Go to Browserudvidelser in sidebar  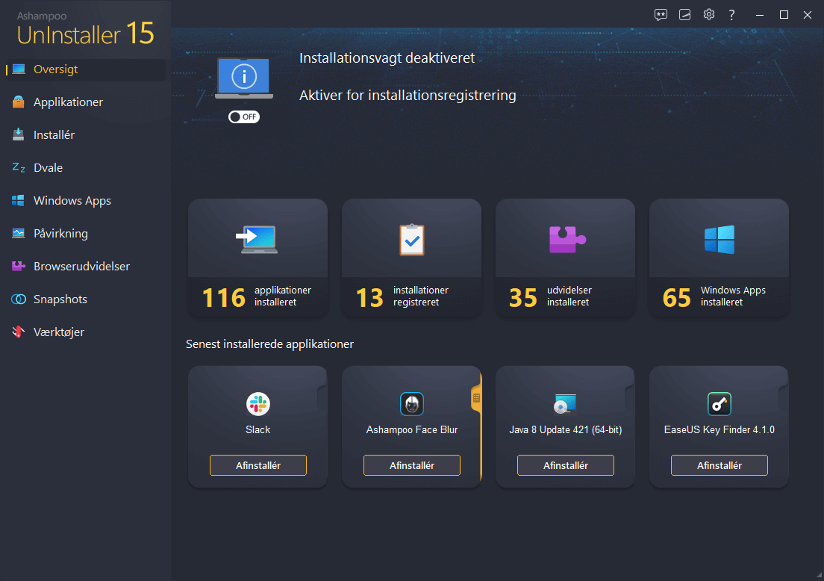[81, 267]
